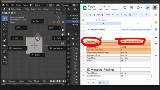Toggle render camera in fourth outliner row
The width and height of the screenshot is (160, 90).
(76, 24)
